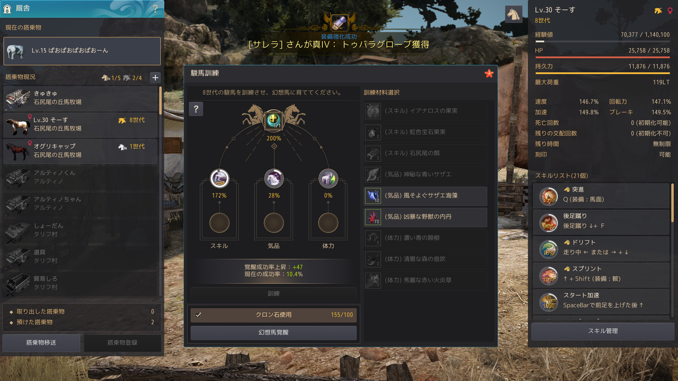Select the スキル training orb icon

click(x=219, y=178)
